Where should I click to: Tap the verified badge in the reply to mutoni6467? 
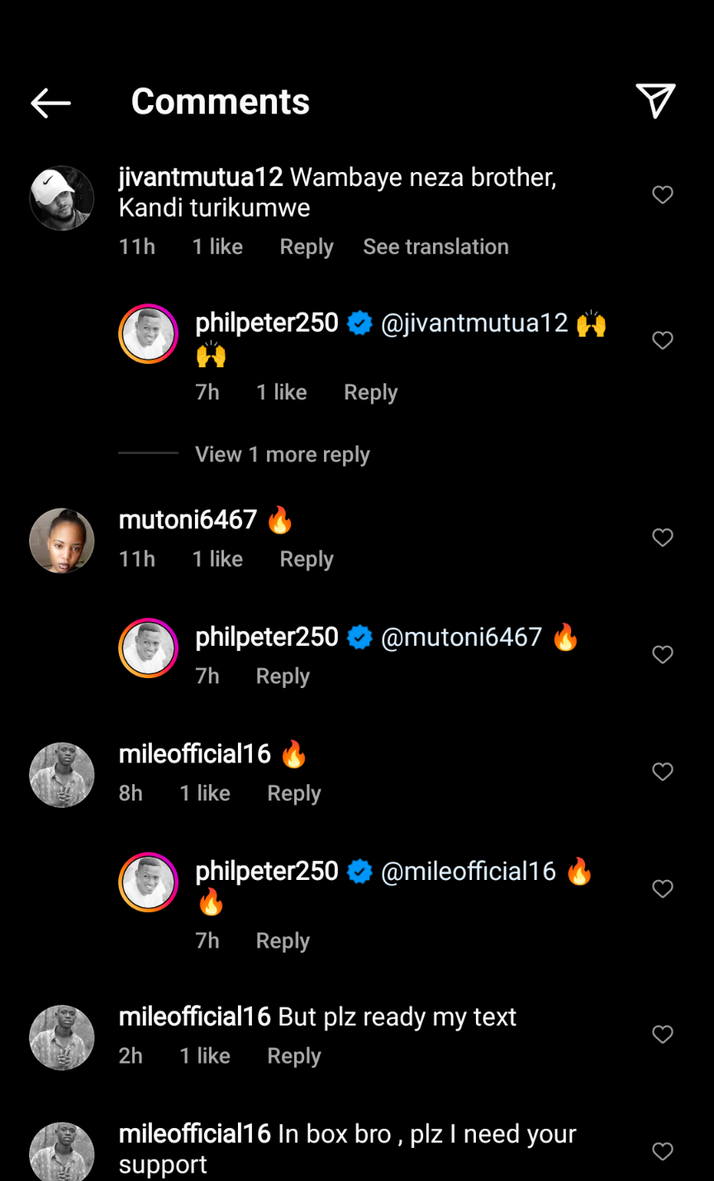[359, 638]
